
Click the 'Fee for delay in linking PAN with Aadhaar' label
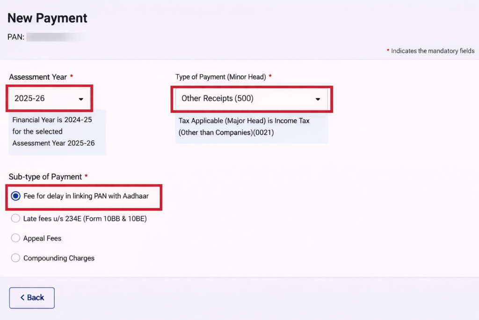pyautogui.click(x=86, y=196)
